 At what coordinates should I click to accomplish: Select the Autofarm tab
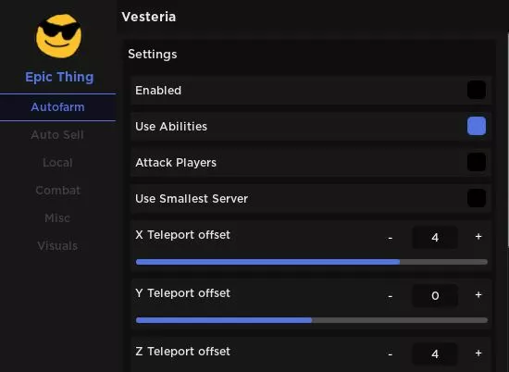tap(57, 107)
